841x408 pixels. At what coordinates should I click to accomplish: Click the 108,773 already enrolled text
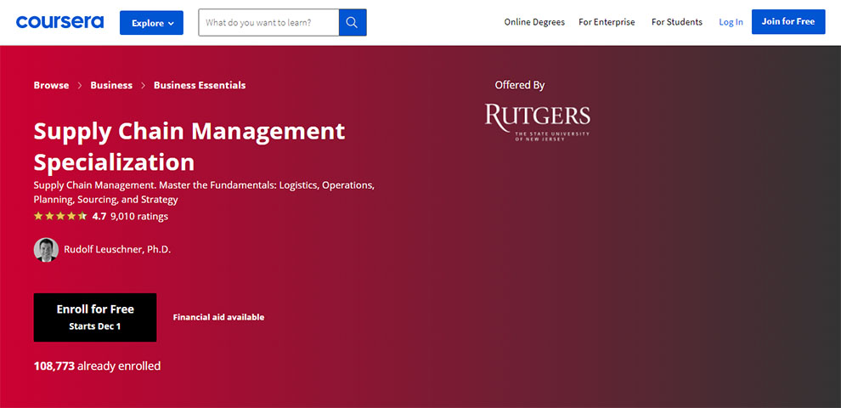click(x=97, y=366)
